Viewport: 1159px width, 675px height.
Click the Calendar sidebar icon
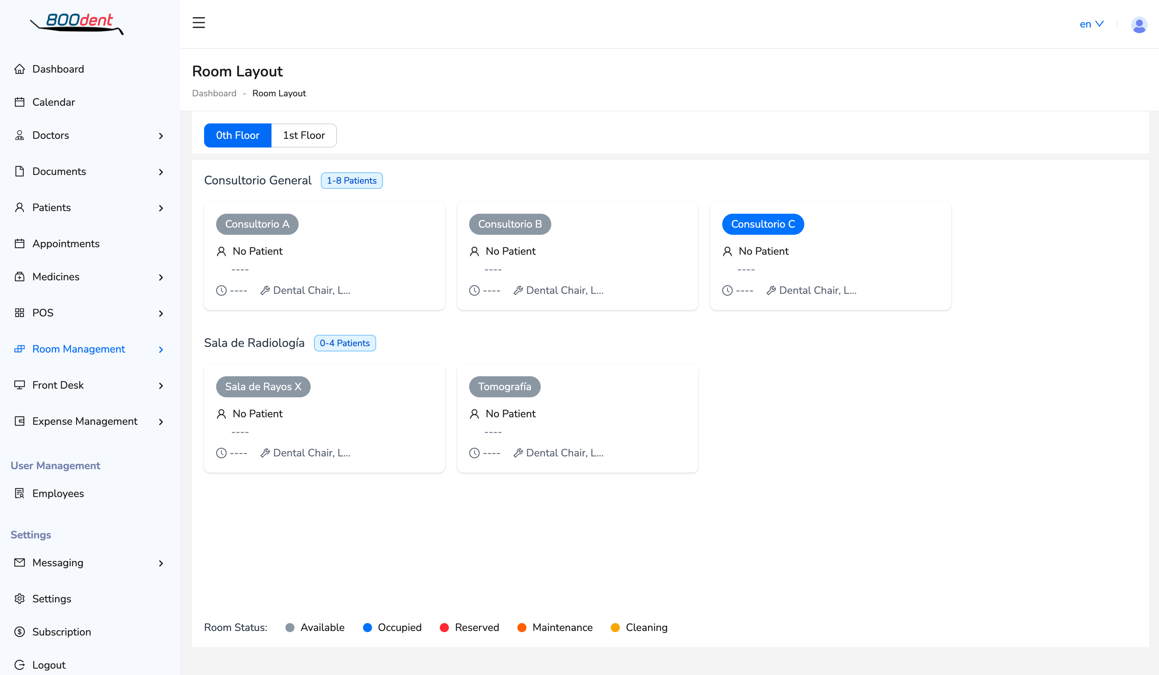tap(19, 102)
